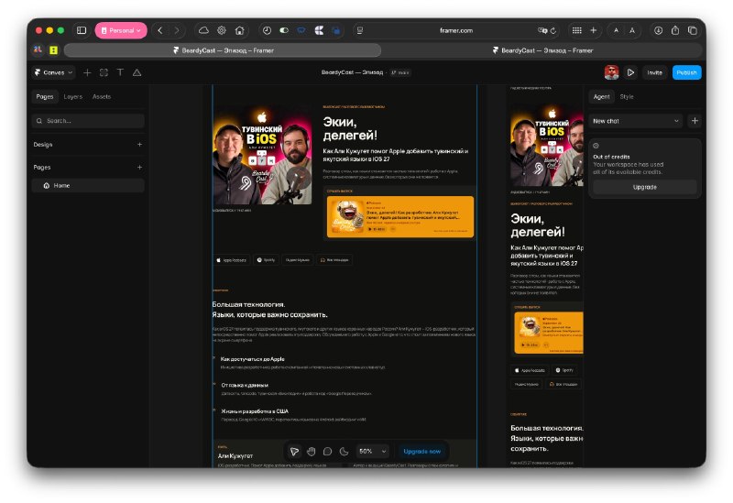Toggle the green switch extension icon
This screenshot has height=503, width=733.
[x=284, y=30]
